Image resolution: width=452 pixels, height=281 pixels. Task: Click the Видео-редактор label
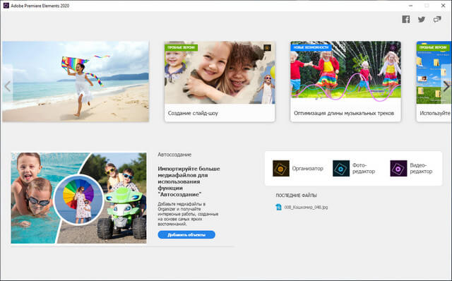421,168
